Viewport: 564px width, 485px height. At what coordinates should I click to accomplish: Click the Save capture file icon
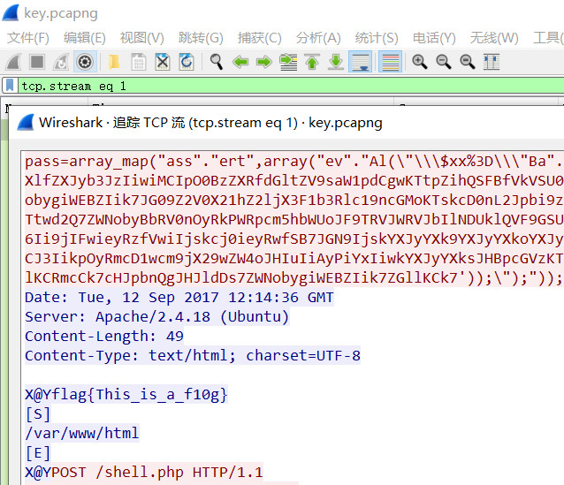click(139, 62)
